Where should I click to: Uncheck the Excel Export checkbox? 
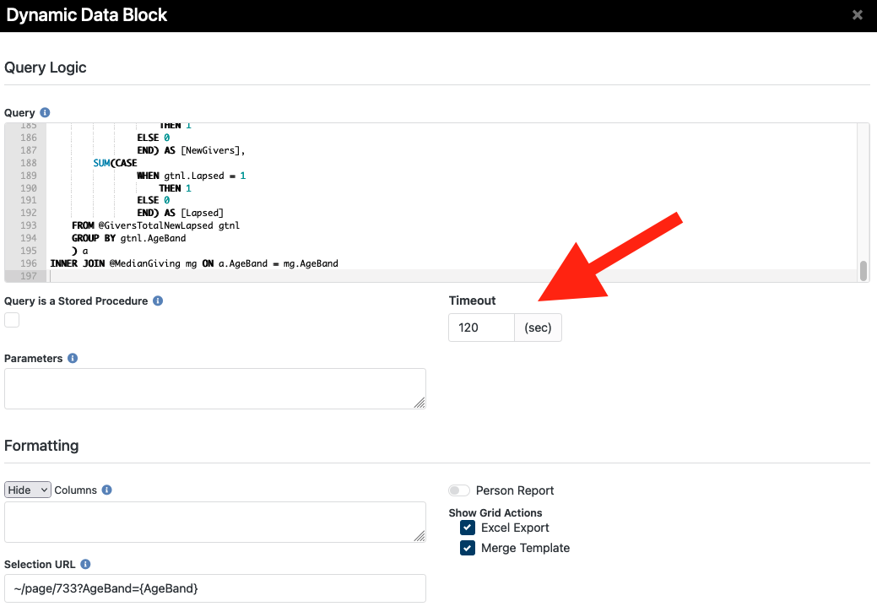click(x=468, y=528)
